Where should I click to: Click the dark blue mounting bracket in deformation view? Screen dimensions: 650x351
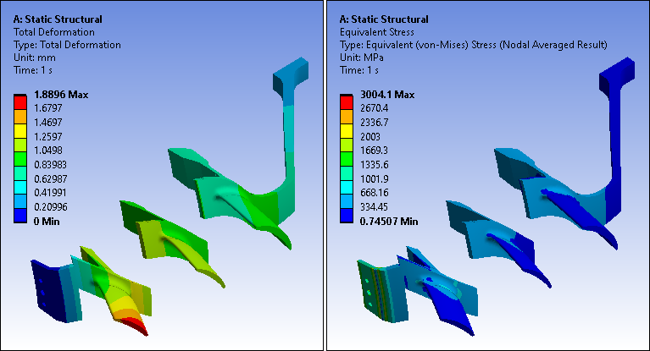47,290
